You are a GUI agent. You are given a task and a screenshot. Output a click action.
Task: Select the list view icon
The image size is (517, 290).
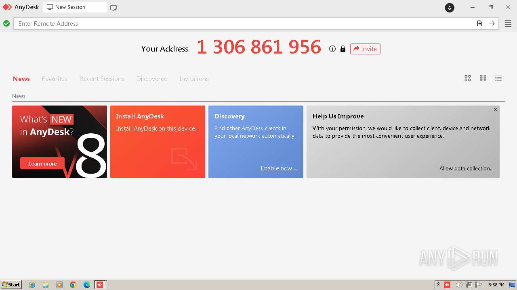point(498,78)
